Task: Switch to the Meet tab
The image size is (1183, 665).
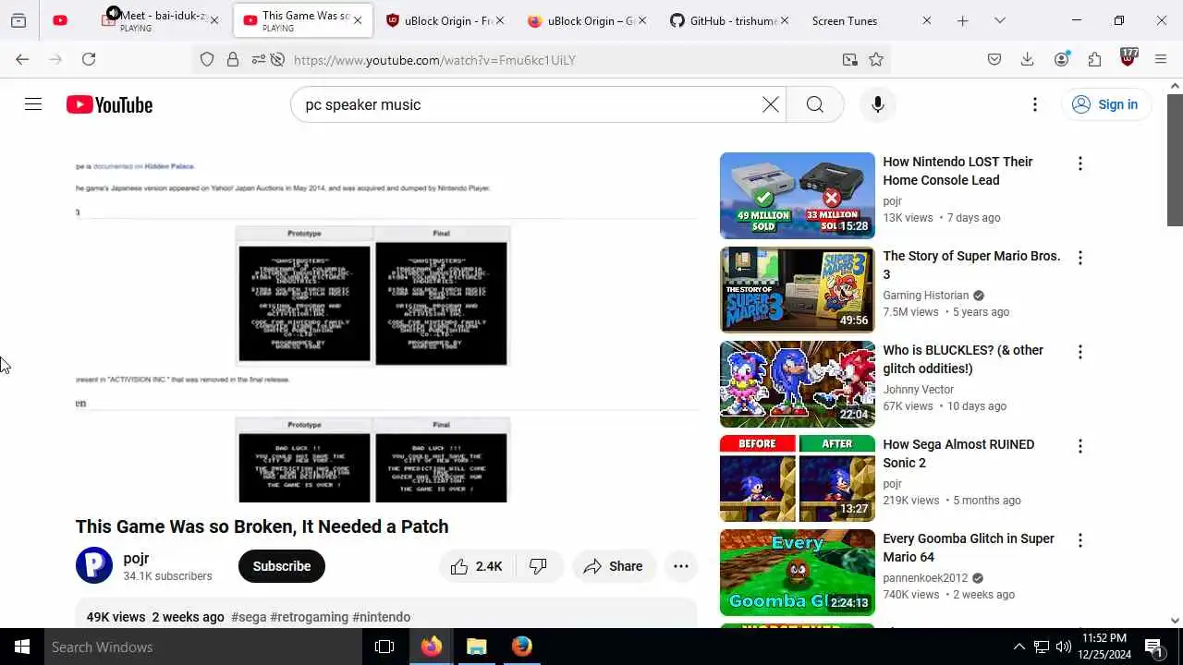Action: pyautogui.click(x=161, y=20)
